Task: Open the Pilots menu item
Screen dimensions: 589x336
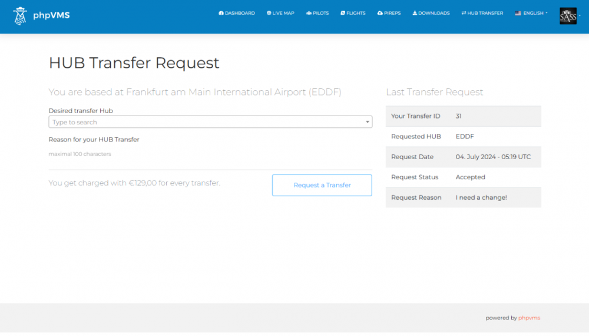Action: pyautogui.click(x=317, y=13)
